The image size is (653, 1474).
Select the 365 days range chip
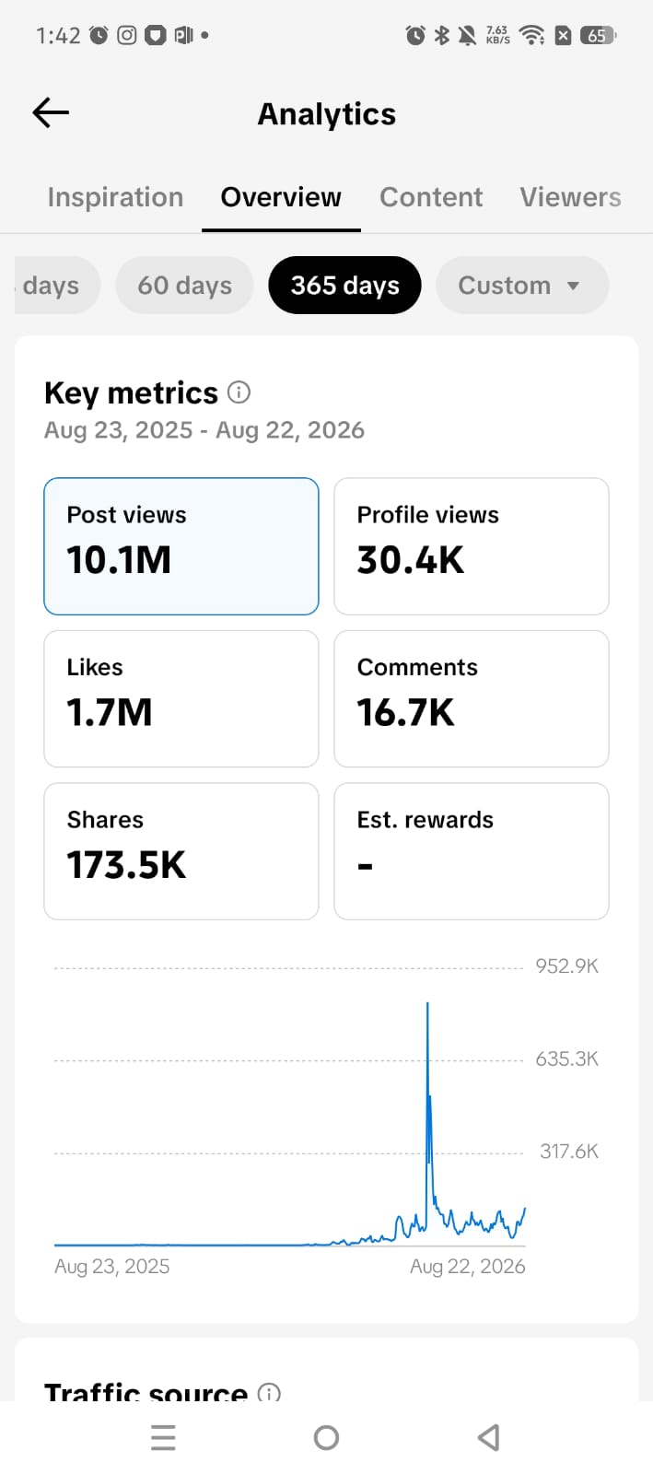[345, 286]
